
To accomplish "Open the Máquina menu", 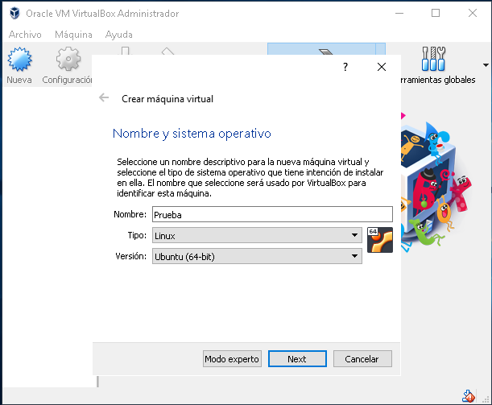I will click(73, 35).
